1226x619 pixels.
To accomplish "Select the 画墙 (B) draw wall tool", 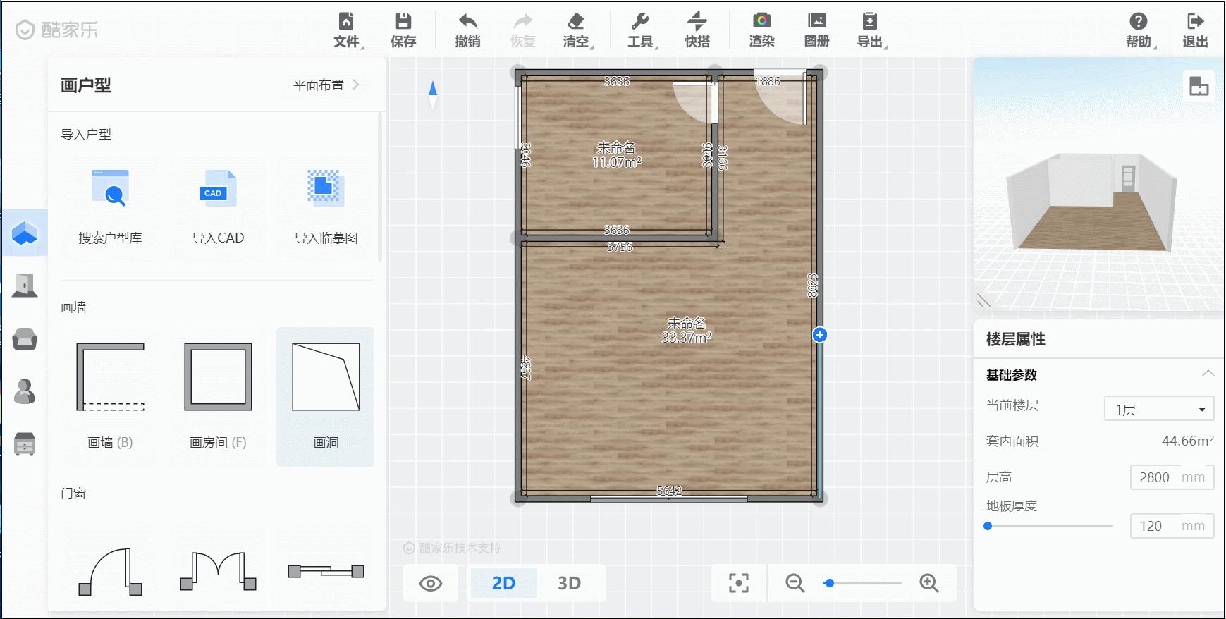I will click(x=110, y=396).
